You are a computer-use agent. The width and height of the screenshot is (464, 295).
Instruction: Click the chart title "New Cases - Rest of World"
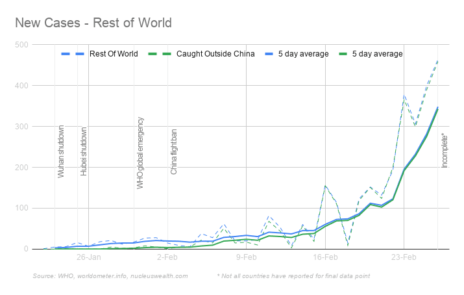pyautogui.click(x=93, y=23)
